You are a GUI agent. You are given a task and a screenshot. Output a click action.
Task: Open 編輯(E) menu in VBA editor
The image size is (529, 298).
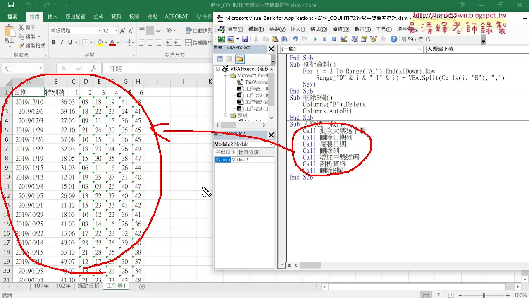click(256, 29)
